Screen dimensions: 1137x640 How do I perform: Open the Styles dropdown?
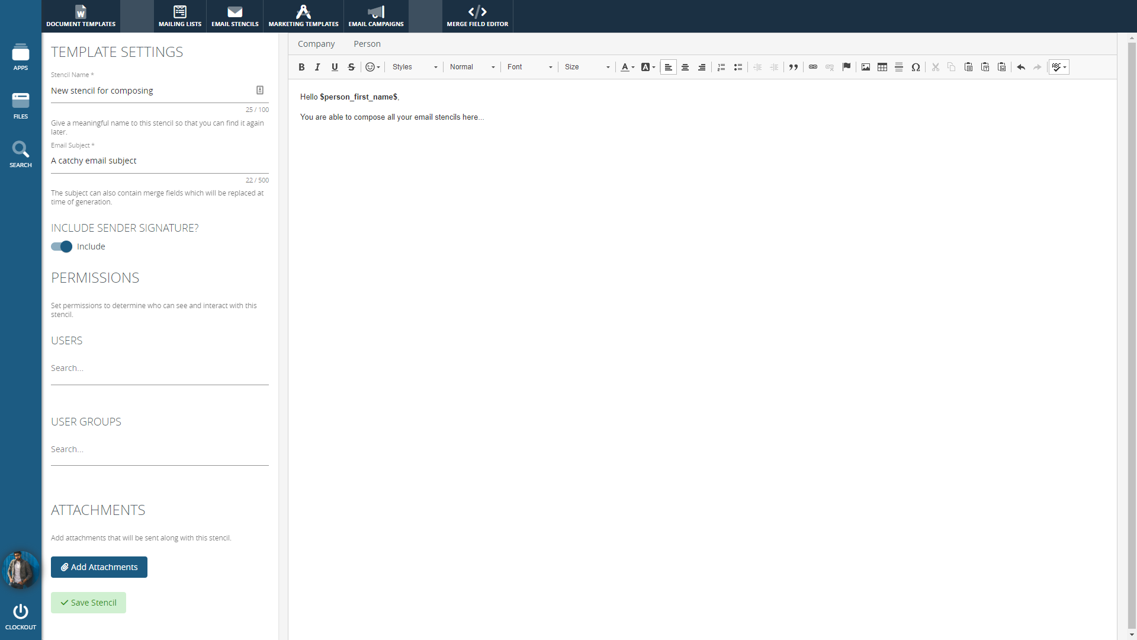click(x=415, y=67)
